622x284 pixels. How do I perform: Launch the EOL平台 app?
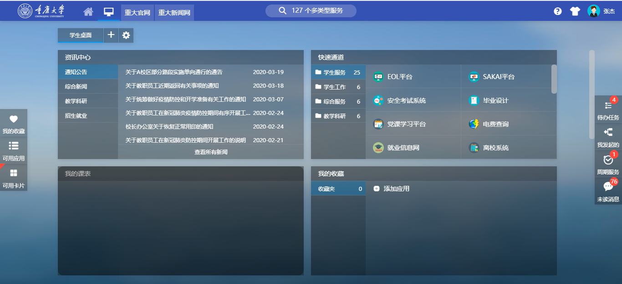[x=399, y=77]
